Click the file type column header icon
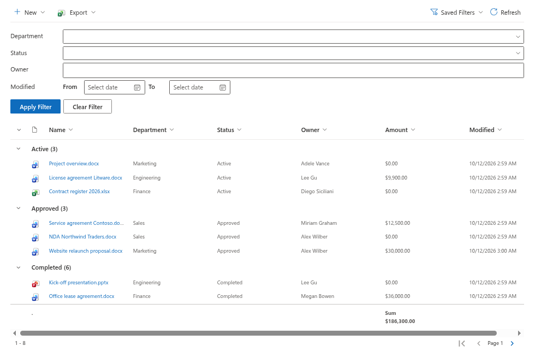This screenshot has height=352, width=535. (x=34, y=130)
